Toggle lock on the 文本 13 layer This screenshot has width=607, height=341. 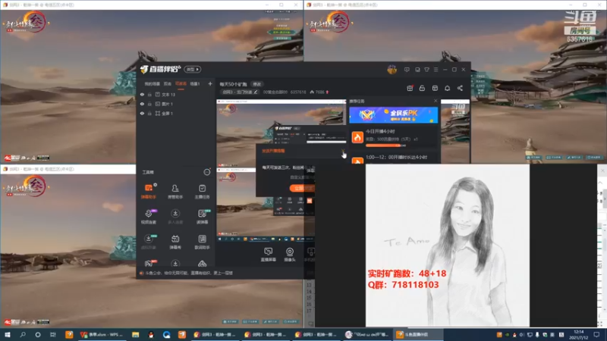pos(149,94)
